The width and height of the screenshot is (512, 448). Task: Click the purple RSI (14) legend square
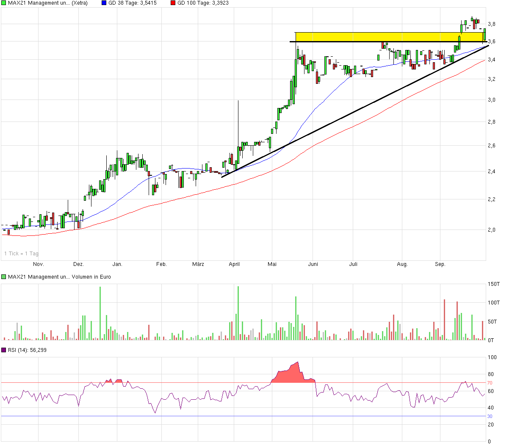point(4,350)
